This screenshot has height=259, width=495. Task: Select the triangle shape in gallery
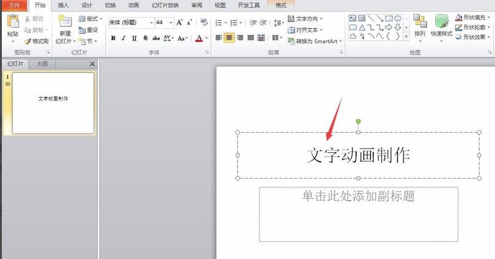pos(362,28)
